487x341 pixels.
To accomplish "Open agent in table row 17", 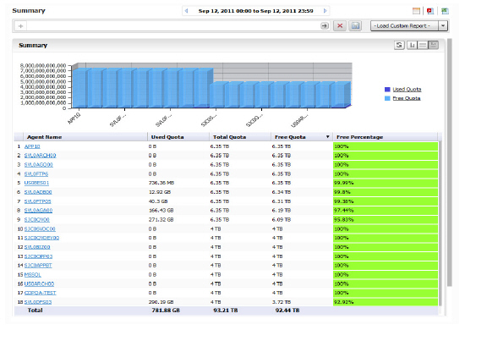I will 40,293.
